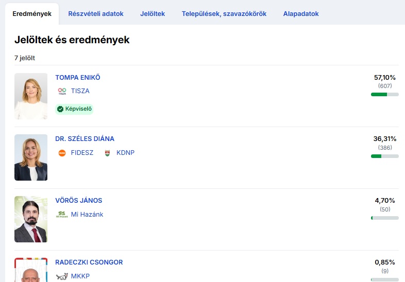Image resolution: width=405 pixels, height=282 pixels.
Task: Click the KDNP coat of arms icon
Action: [x=108, y=153]
